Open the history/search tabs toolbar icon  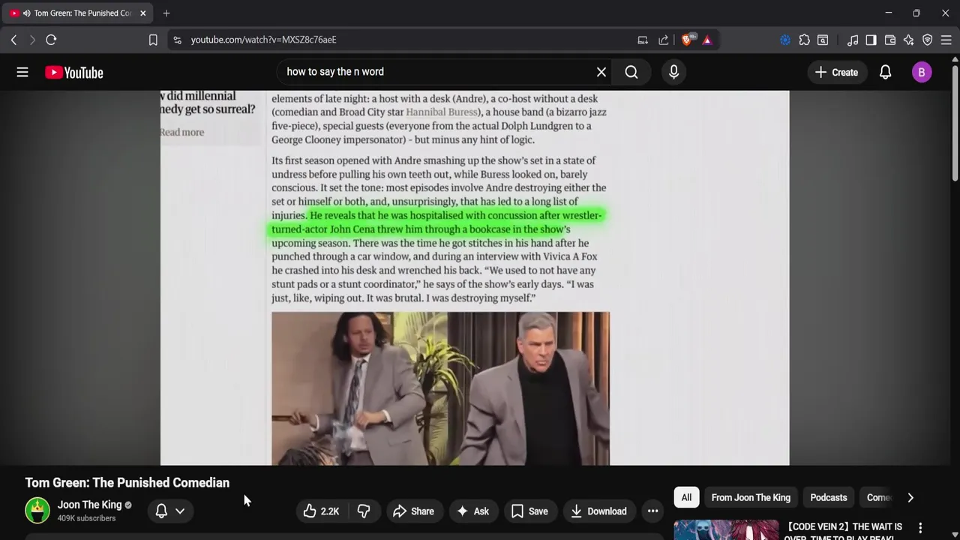(x=823, y=40)
